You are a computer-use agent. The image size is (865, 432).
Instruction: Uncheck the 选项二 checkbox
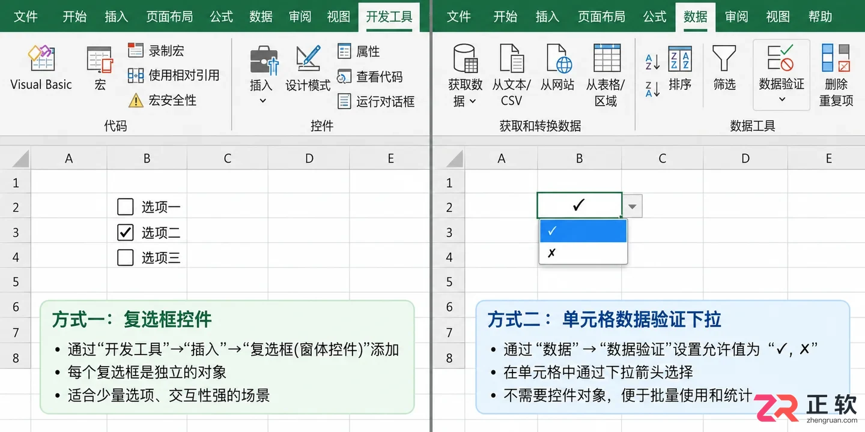125,232
